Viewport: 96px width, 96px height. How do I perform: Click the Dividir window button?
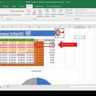pyautogui.click(x=69, y=10)
